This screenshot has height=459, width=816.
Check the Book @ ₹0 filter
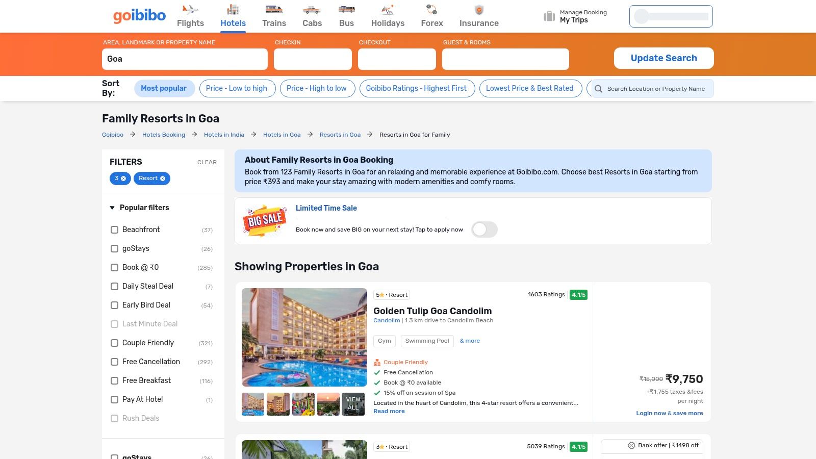(114, 268)
